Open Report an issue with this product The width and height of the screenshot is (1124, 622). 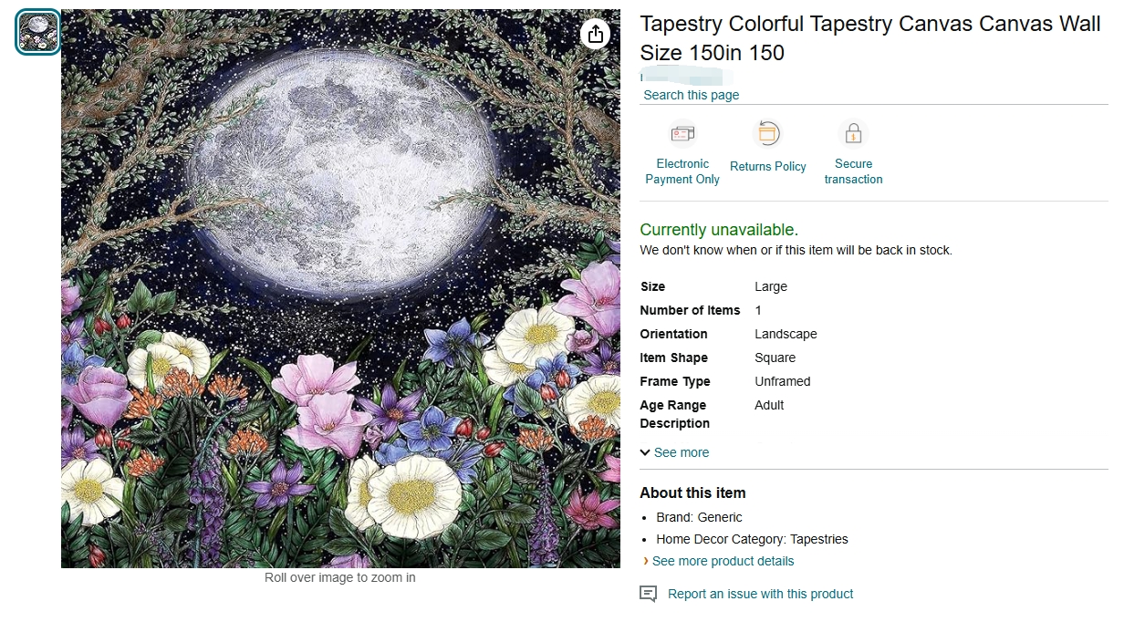(760, 594)
